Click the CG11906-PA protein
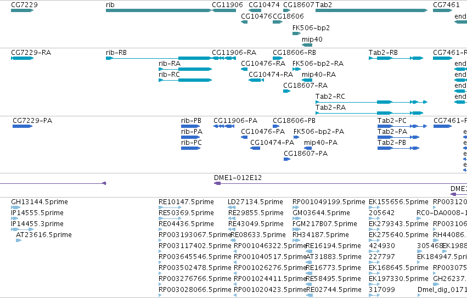The width and height of the screenshot is (467, 298). (224, 126)
